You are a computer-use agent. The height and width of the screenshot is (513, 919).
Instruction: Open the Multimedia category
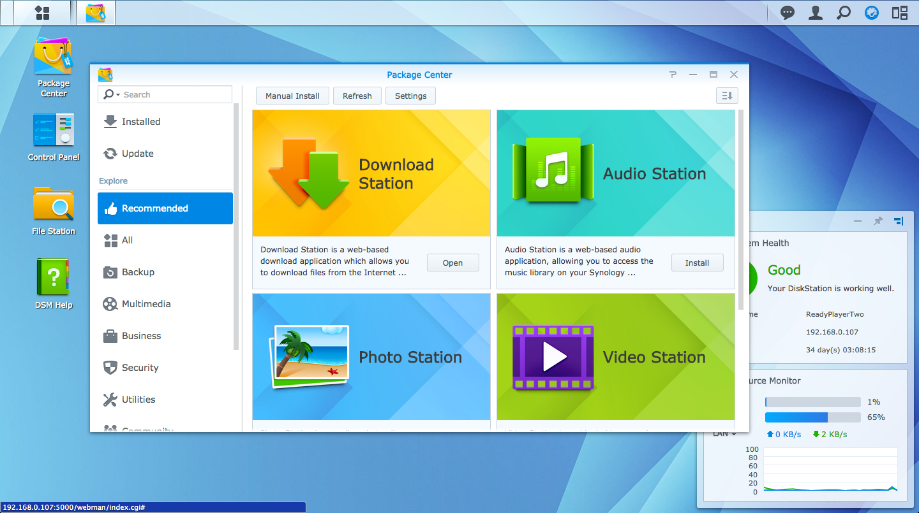point(165,304)
